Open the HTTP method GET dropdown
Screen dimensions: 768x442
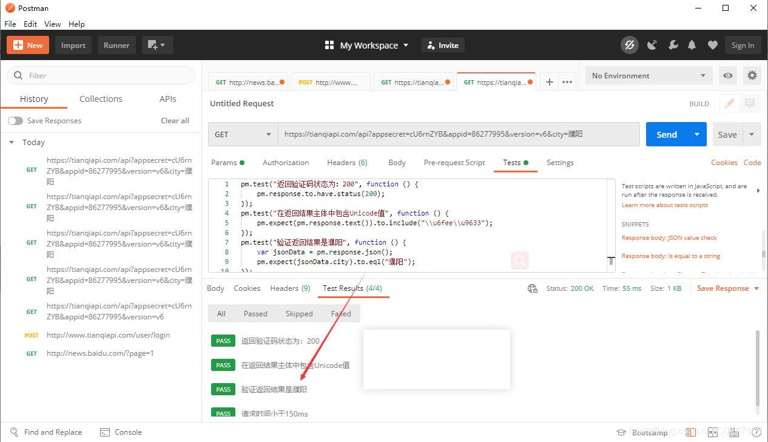click(x=243, y=134)
